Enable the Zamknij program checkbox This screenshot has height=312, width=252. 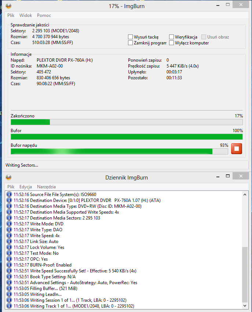[130, 43]
